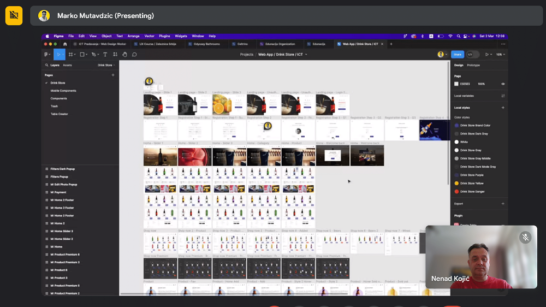This screenshot has width=546, height=307.
Task: Open the Resources tool
Action: [115, 54]
